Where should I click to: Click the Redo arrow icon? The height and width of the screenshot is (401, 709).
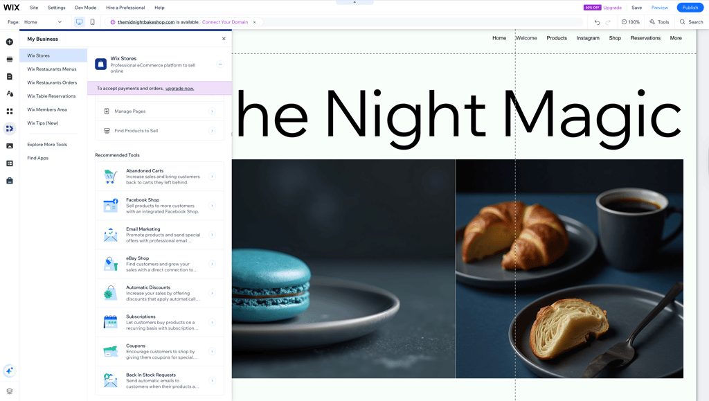pyautogui.click(x=608, y=22)
